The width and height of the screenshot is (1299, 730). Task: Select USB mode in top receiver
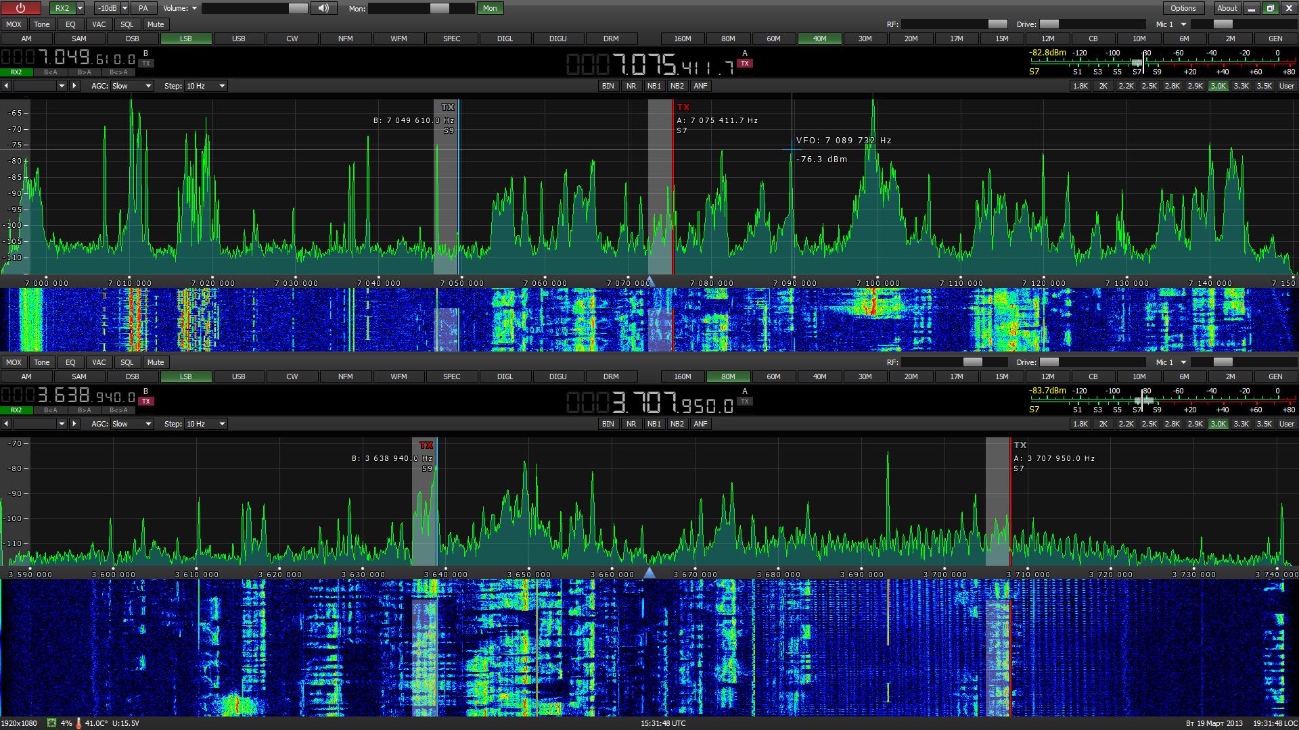pyautogui.click(x=238, y=39)
